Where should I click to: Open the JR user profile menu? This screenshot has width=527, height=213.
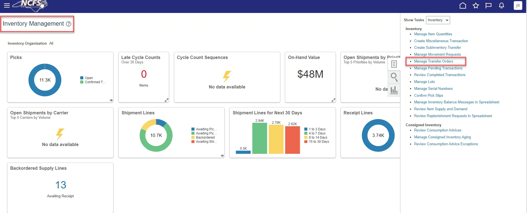(518, 6)
